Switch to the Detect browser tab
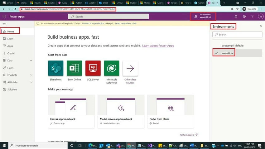The height and width of the screenshot is (149, 265). click(8, 3)
